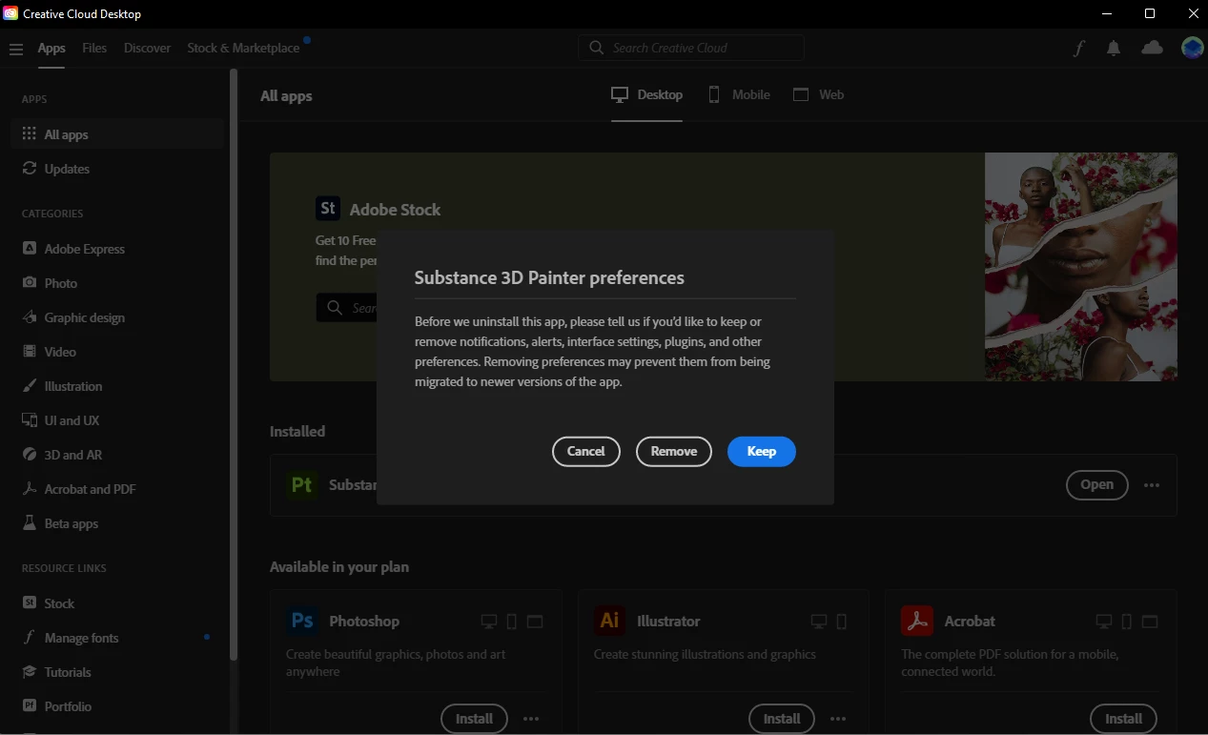
Task: Open more options for Illustrator
Action: click(x=838, y=719)
